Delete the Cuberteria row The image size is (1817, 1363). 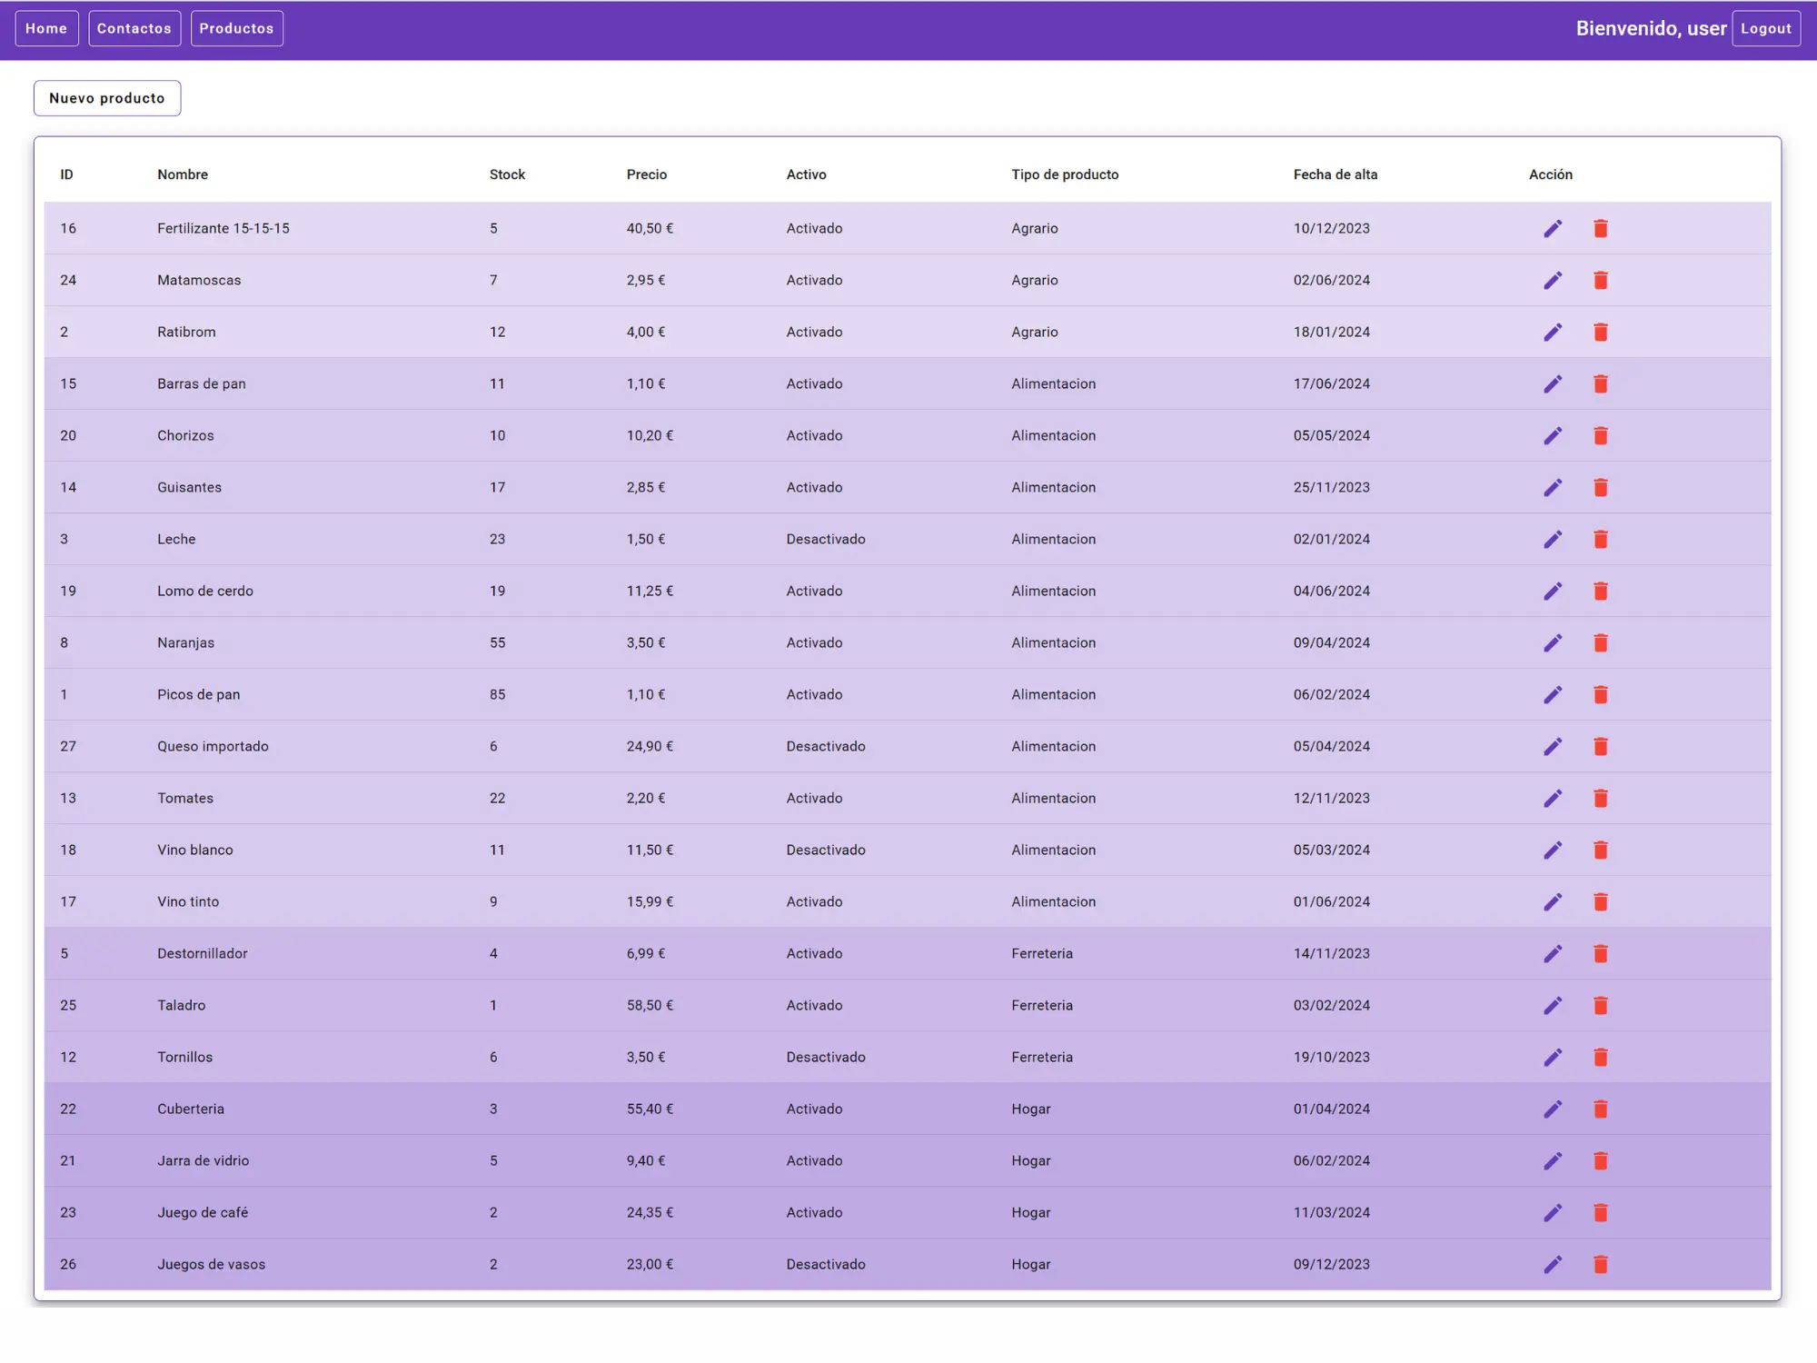pos(1601,1109)
